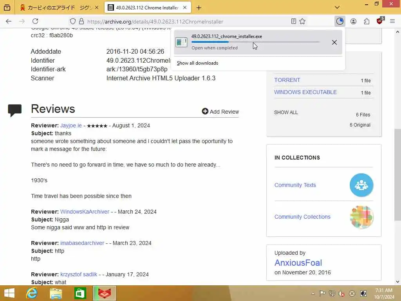This screenshot has width=401, height=301.
Task: Go back using the back arrow
Action: tap(9, 21)
